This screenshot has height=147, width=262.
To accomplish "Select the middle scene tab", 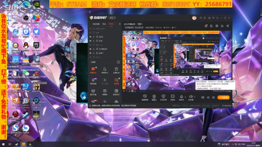I will (x=104, y=24).
